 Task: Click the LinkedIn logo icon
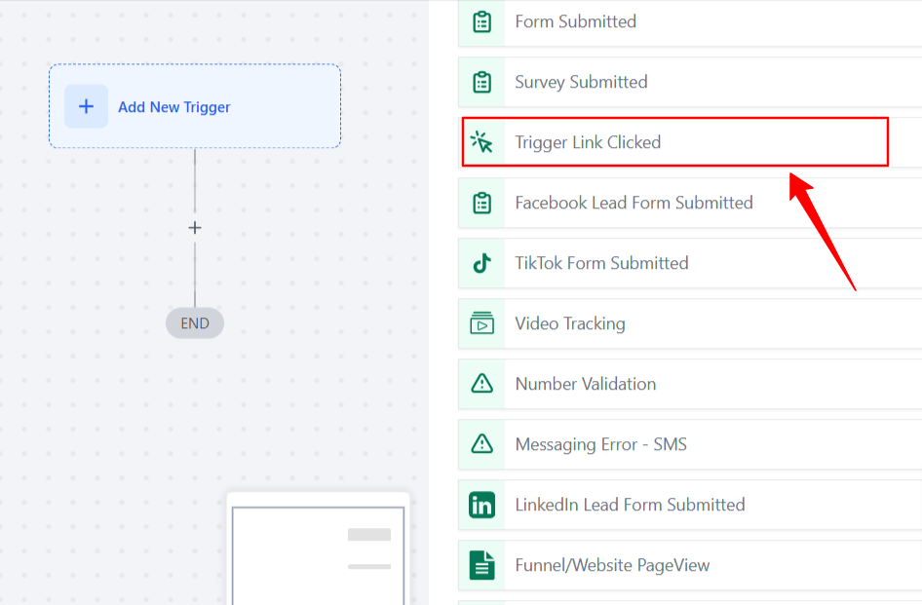482,505
